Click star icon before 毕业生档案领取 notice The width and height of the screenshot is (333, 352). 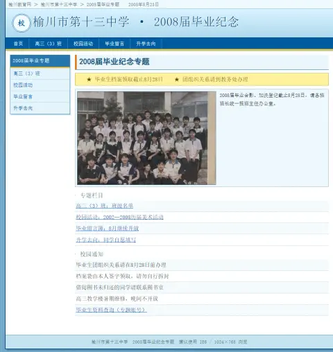[x=89, y=80]
